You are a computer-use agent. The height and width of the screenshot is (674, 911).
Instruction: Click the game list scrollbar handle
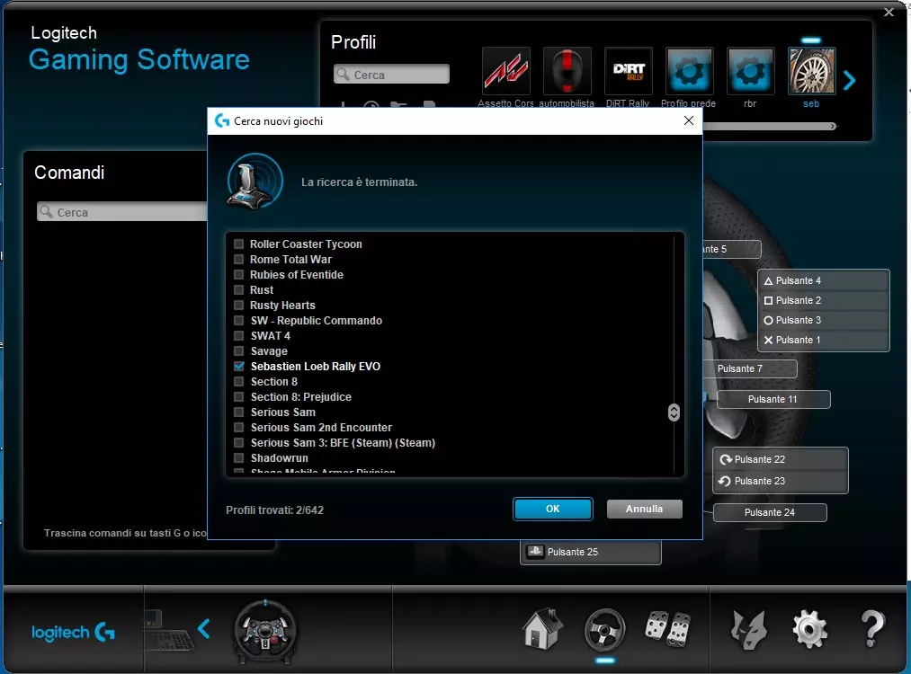point(674,412)
